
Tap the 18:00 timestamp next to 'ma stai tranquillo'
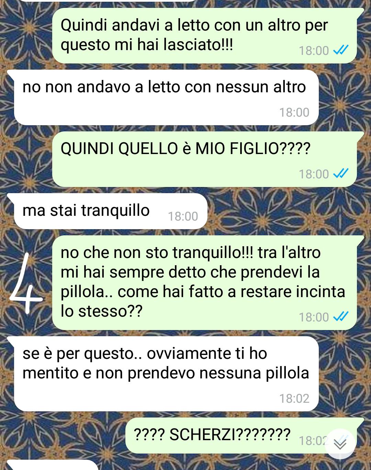pos(183,216)
